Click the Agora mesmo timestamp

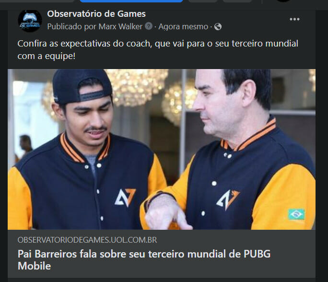click(x=183, y=27)
